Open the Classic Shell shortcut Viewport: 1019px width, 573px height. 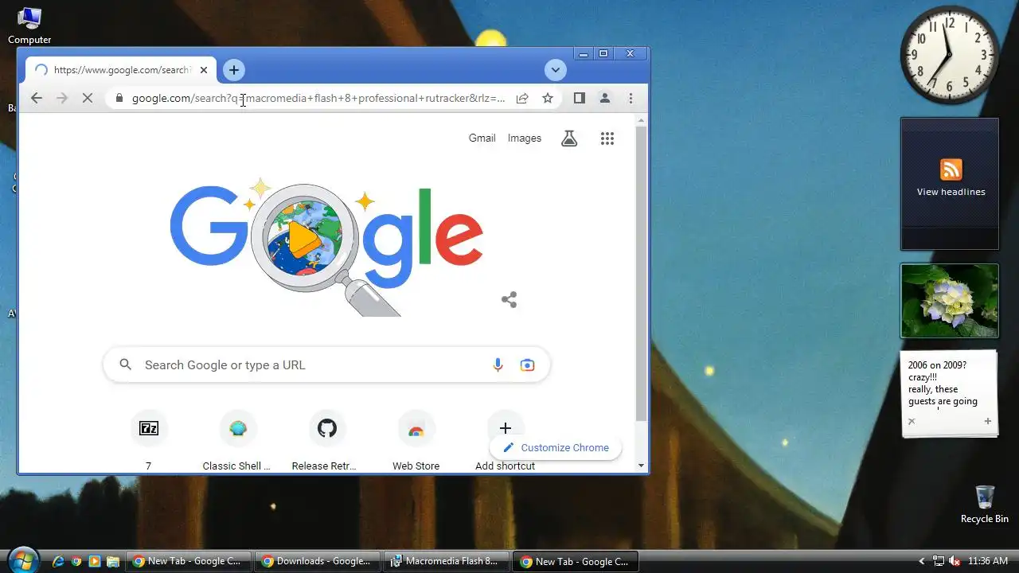click(x=237, y=439)
